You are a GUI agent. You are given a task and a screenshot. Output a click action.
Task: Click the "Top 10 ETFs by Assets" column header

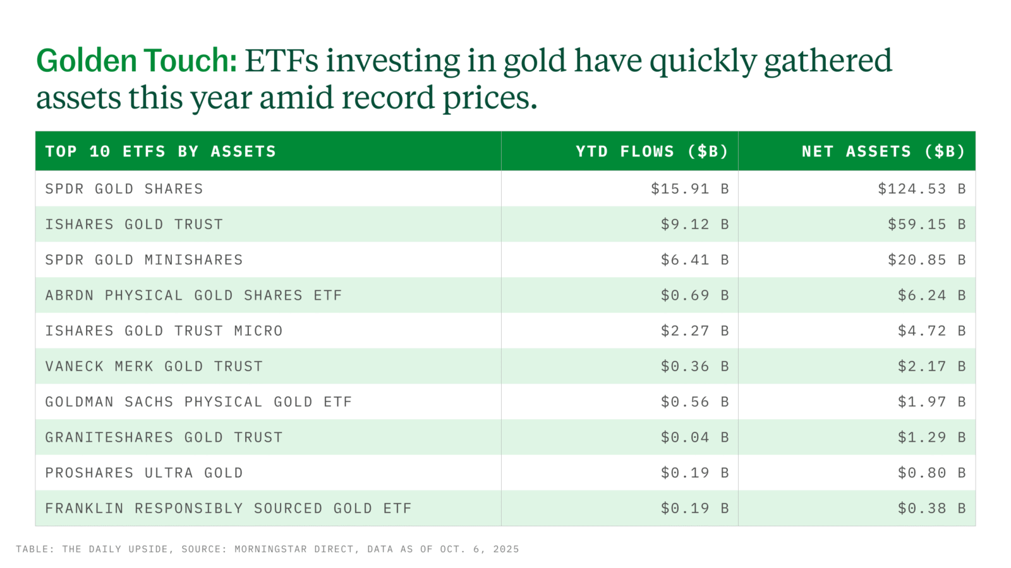tap(160, 151)
